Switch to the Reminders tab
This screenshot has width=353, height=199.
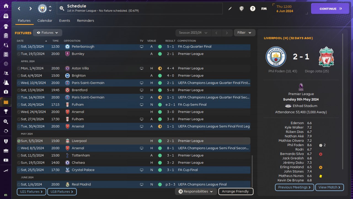click(x=85, y=20)
